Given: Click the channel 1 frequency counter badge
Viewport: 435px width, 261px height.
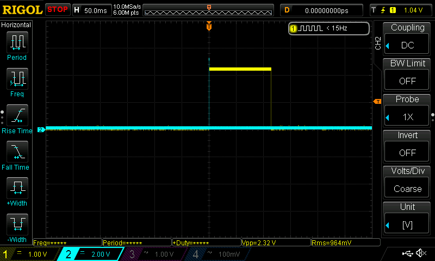Looking at the screenshot, I should point(293,28).
